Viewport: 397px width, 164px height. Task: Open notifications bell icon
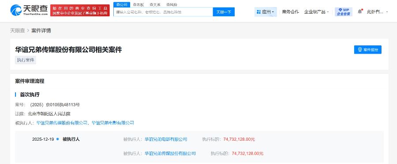point(360,11)
